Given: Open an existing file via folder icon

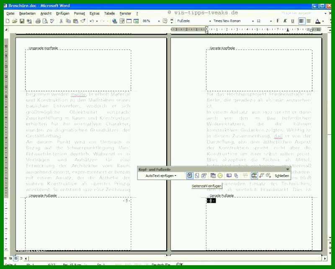Looking at the screenshot, I should coord(15,21).
